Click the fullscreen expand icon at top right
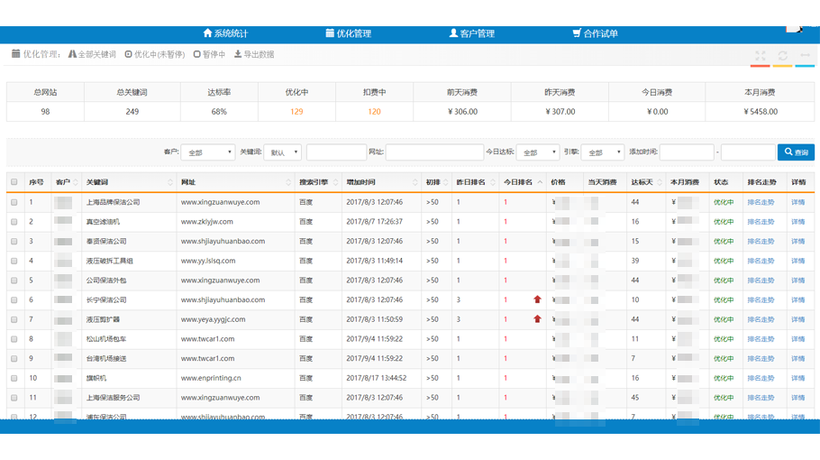Image resolution: width=820 pixels, height=460 pixels. tap(761, 56)
